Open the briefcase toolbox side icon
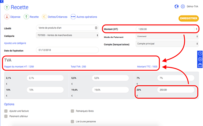Image resolution: width=203 pixels, height=126 pixels. 200,65
